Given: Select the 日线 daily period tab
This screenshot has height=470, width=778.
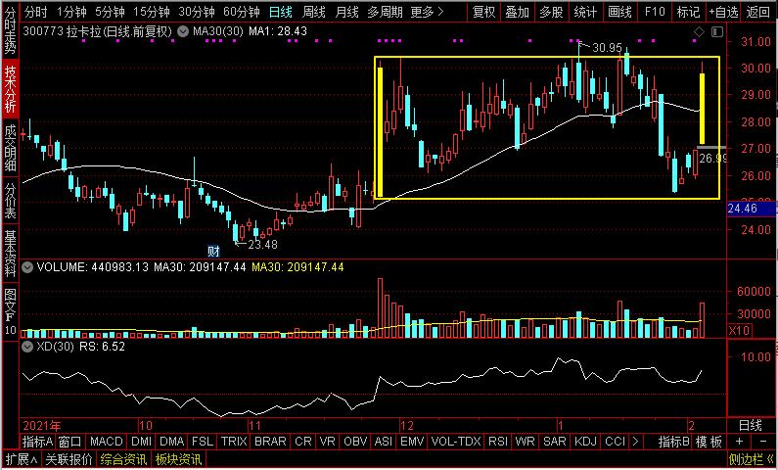Looking at the screenshot, I should (281, 12).
